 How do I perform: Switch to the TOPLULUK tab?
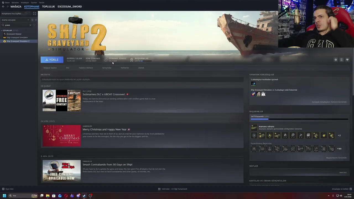(48, 6)
